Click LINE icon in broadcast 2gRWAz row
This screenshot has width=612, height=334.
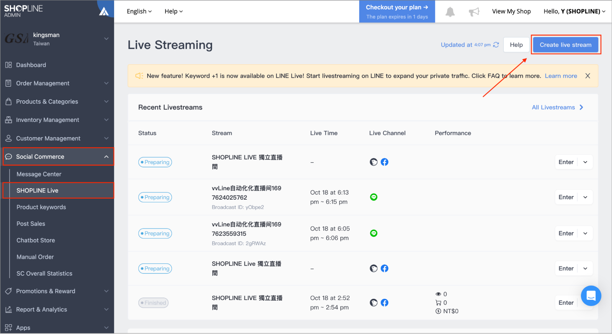pyautogui.click(x=374, y=233)
